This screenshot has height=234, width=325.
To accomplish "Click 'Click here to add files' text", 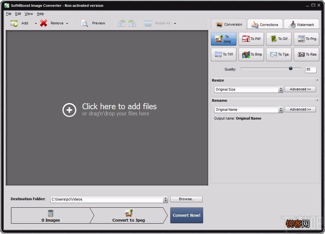I will tap(119, 106).
